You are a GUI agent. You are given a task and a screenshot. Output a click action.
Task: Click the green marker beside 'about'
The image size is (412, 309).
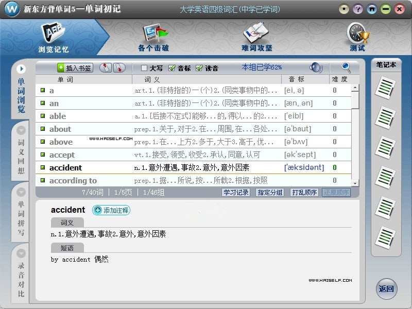(43, 129)
